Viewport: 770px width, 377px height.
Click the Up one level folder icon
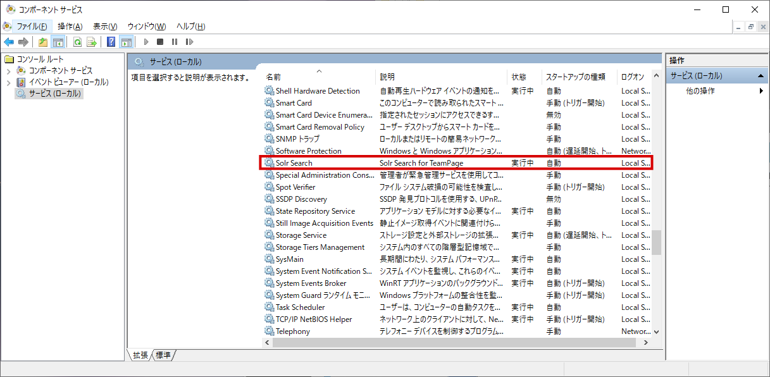(x=43, y=42)
